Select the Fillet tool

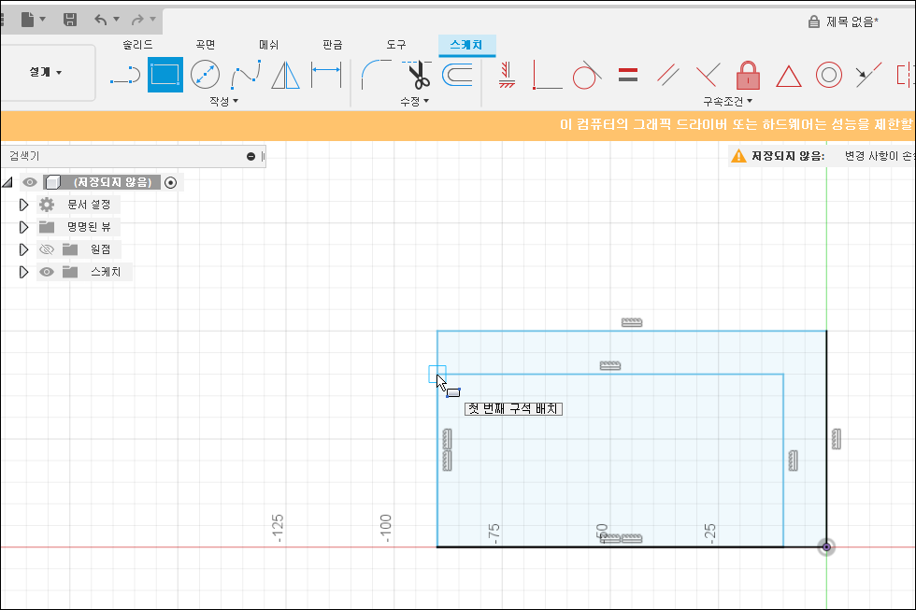pyautogui.click(x=376, y=75)
